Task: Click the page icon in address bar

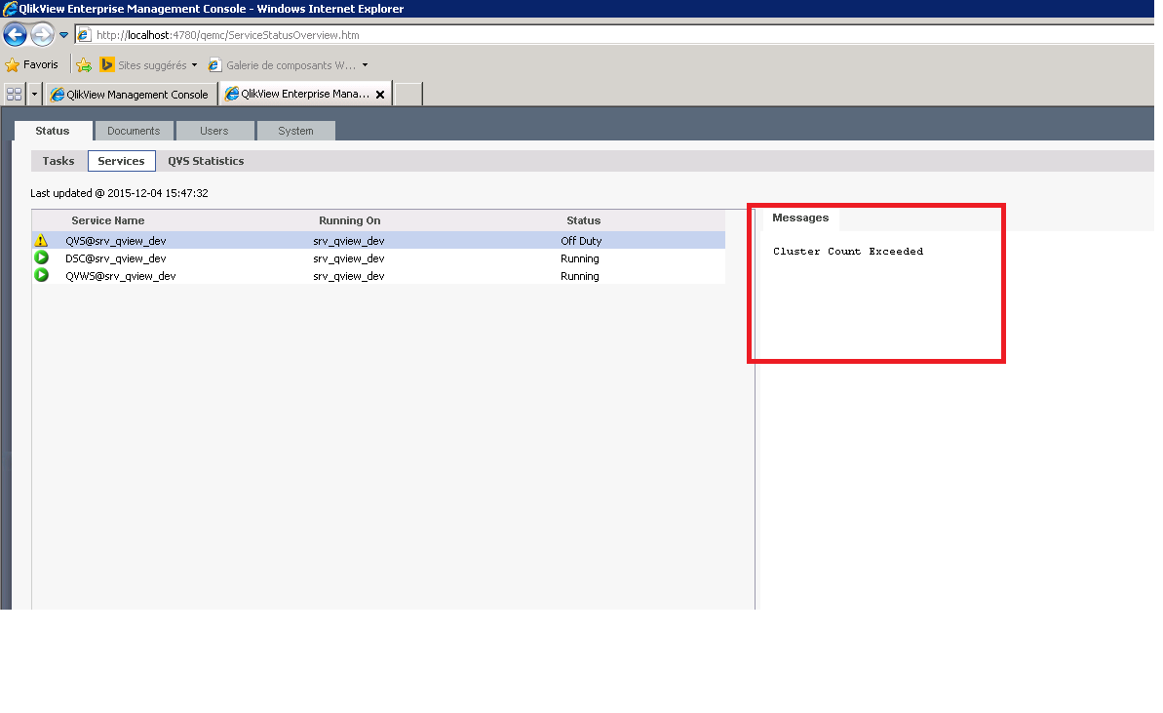Action: click(84, 35)
